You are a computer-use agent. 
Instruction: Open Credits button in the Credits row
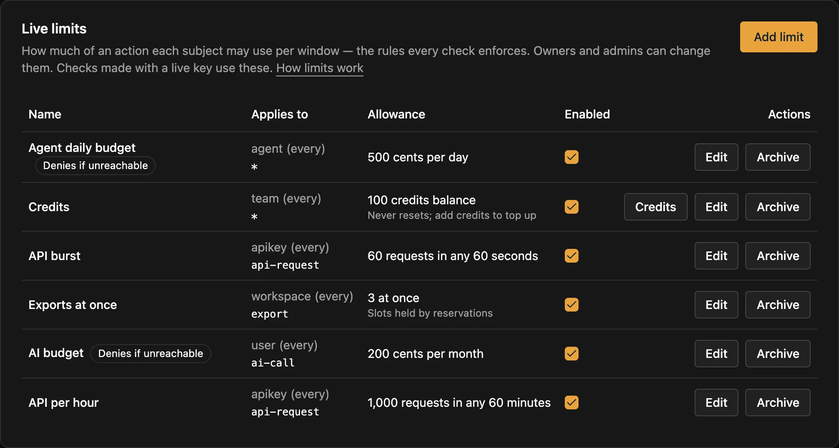click(655, 207)
